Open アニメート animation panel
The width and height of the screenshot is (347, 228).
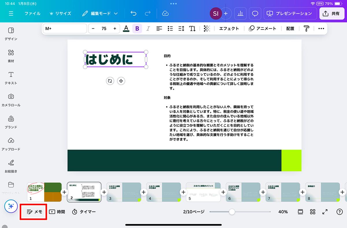pyautogui.click(x=263, y=28)
